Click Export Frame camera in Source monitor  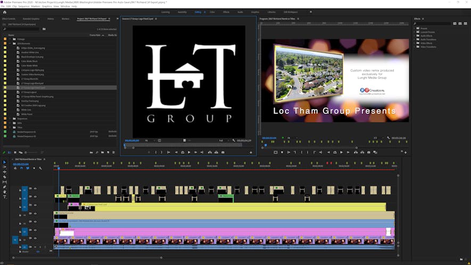pyautogui.click(x=223, y=152)
